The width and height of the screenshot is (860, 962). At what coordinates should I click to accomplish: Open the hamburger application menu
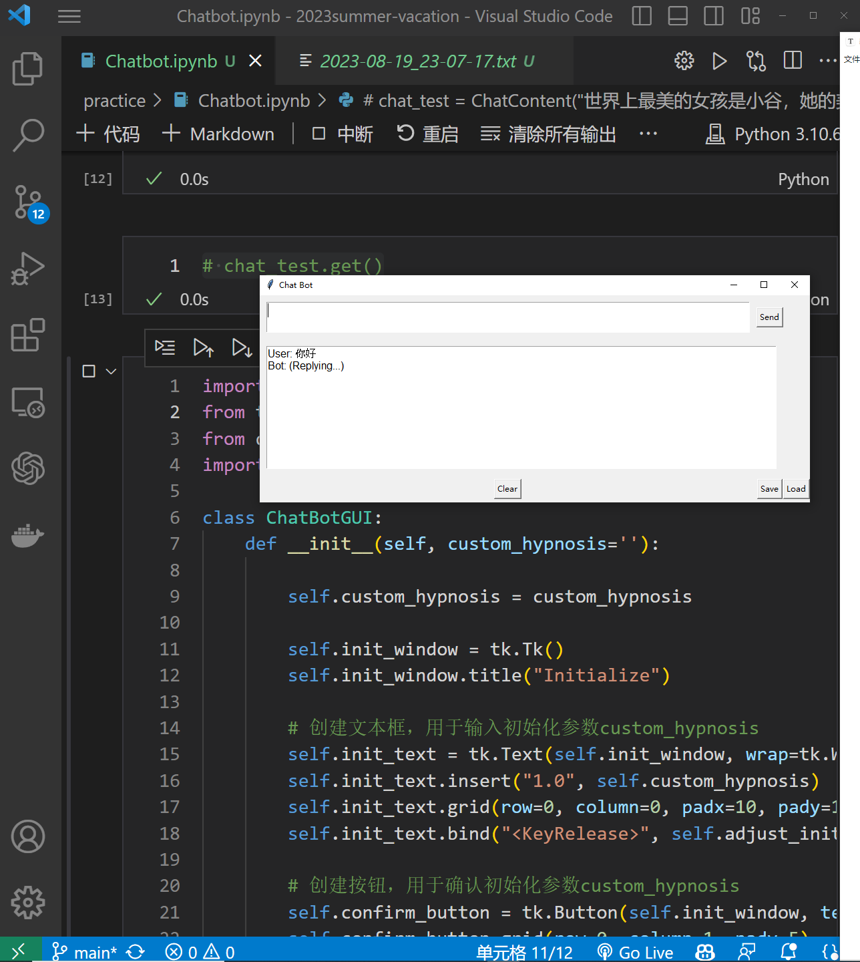[69, 16]
